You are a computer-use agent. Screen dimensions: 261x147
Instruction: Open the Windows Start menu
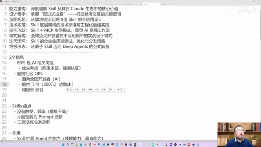coord(63,145)
